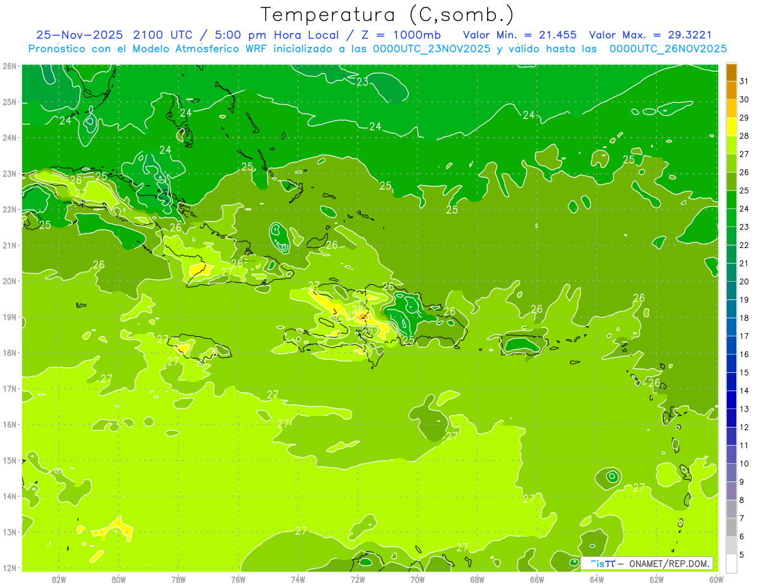Screen dimensions: 761x588
Task: Click the '0000UTC_26NOV2025' validity text
Action: [668, 48]
